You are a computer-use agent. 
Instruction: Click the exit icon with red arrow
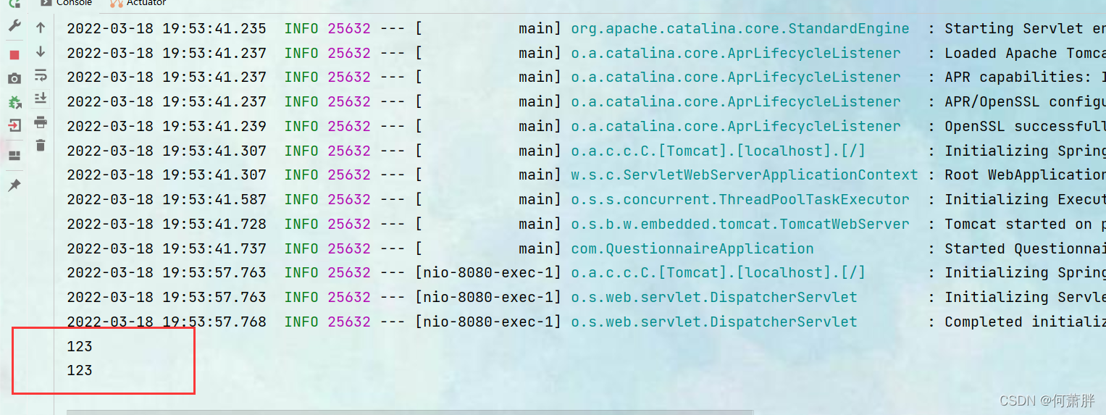point(14,126)
